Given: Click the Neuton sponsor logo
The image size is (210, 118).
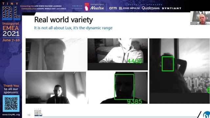Looking at the screenshot, I should pyautogui.click(x=94, y=7).
